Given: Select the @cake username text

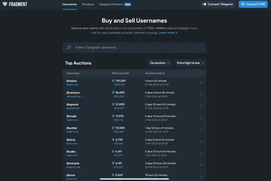Looking at the screenshot, I should tap(71, 151).
